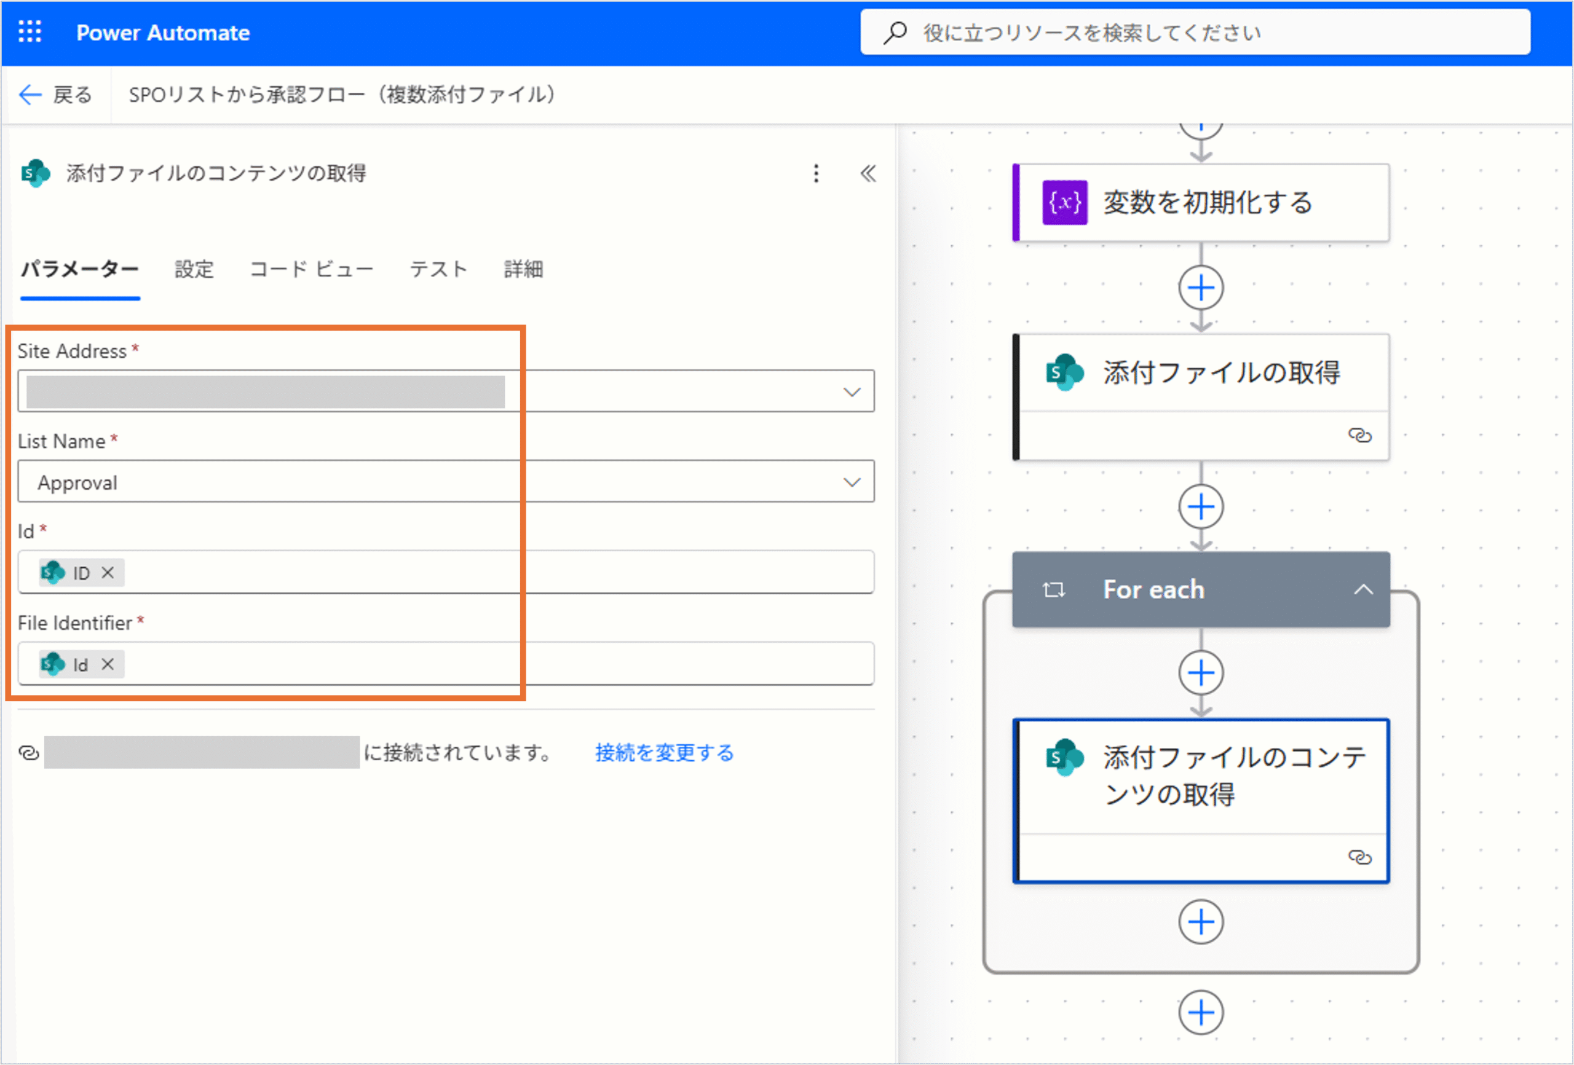Image resolution: width=1574 pixels, height=1065 pixels.
Task: Select the 添付ファイルのコンテンツの取得 action card
Action: point(1200,776)
